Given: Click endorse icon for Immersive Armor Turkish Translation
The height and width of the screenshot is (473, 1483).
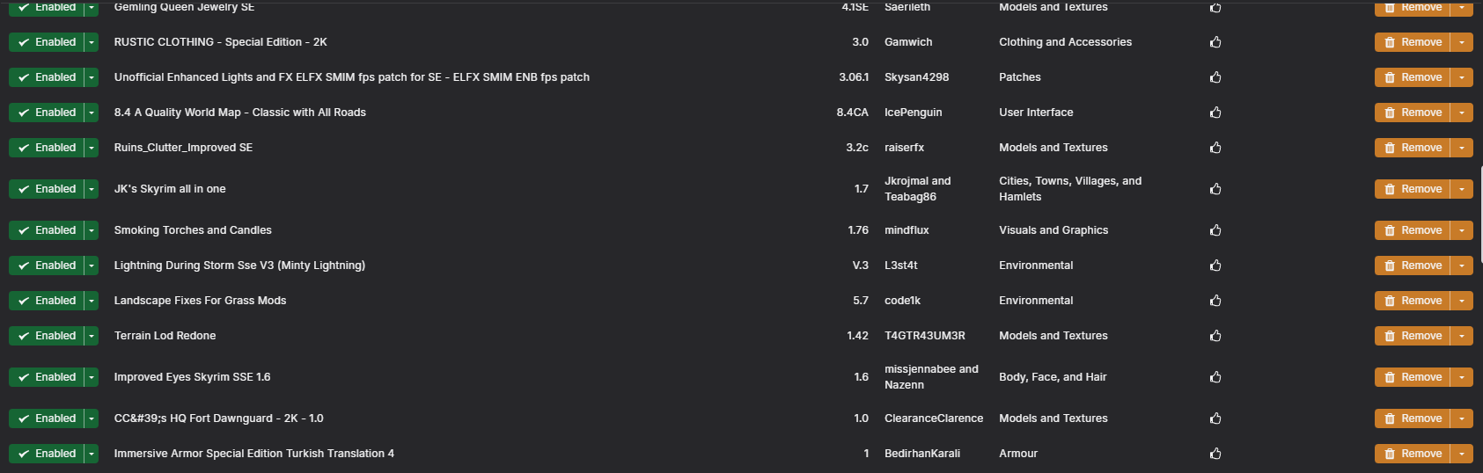Looking at the screenshot, I should click(1215, 454).
